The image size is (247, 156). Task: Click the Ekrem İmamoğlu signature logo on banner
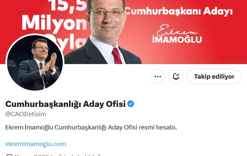[x=177, y=34]
